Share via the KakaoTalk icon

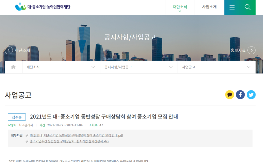coord(229,95)
